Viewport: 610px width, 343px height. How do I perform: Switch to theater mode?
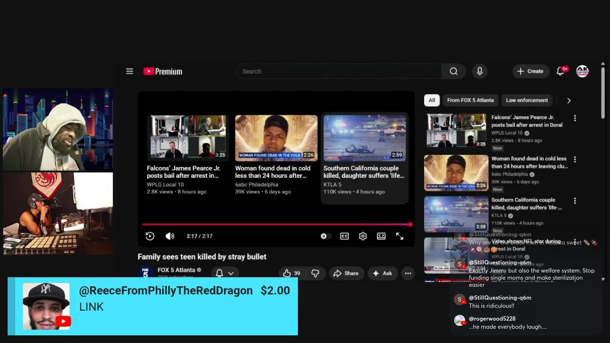click(381, 236)
